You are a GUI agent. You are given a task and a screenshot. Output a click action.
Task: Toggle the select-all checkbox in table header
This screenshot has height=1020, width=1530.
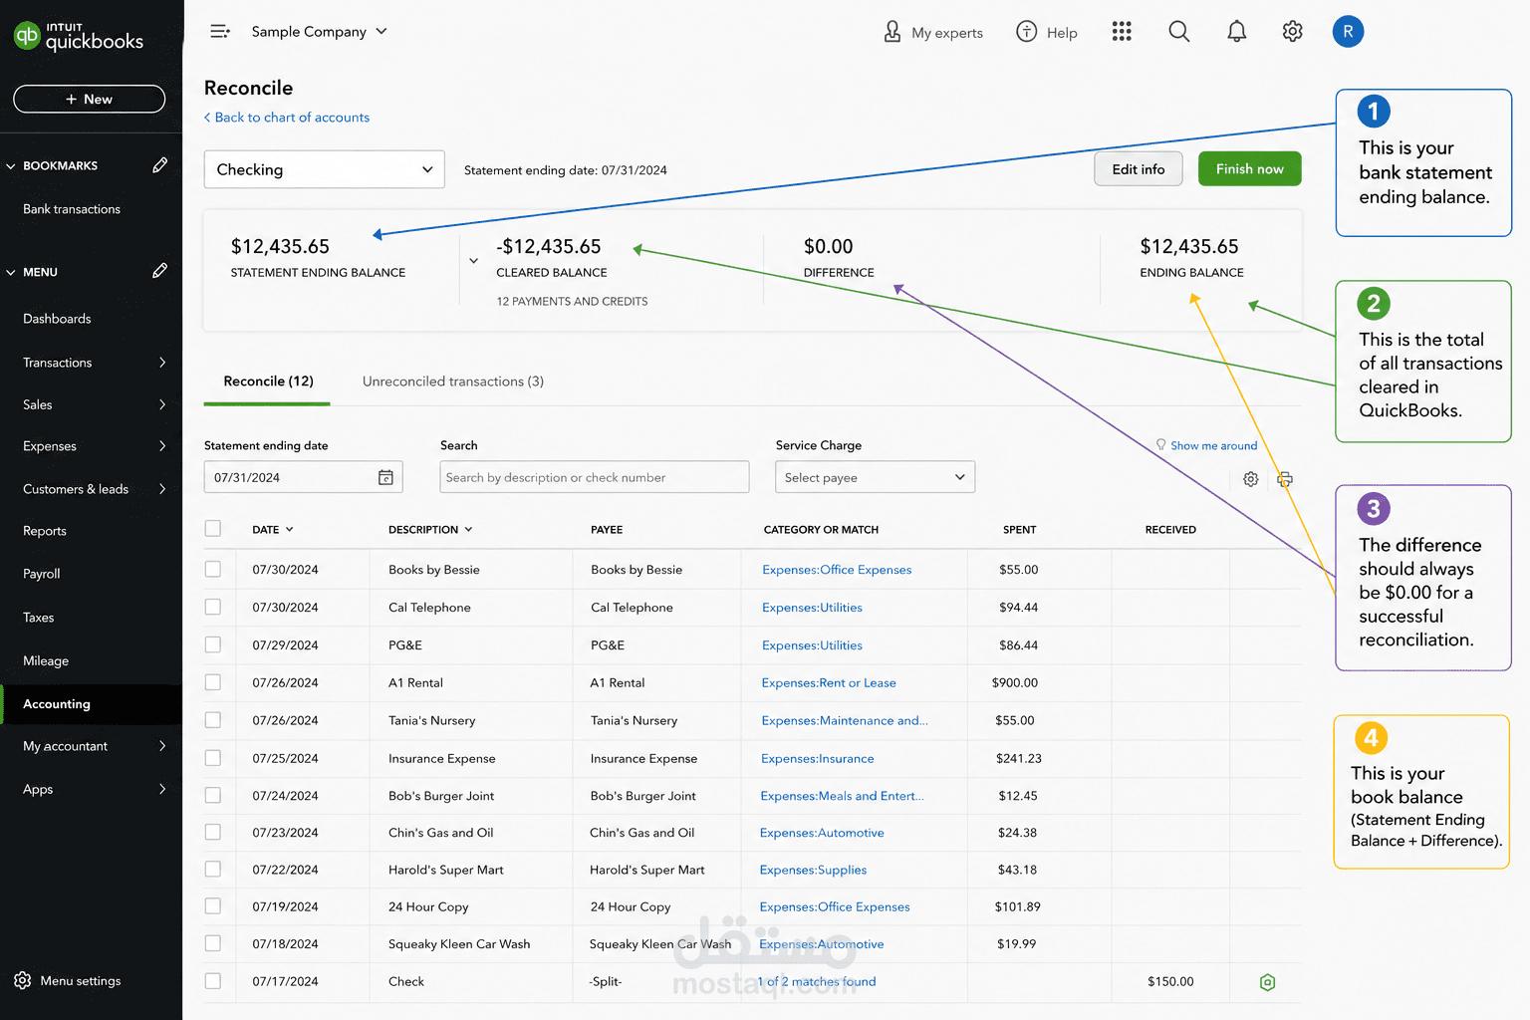tap(213, 529)
